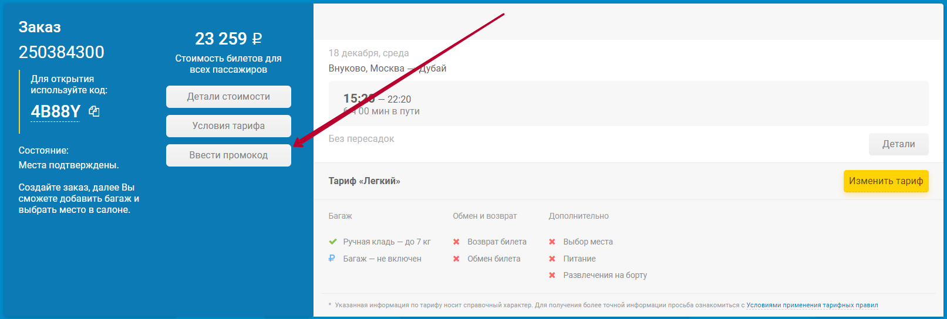Screen dimensions: 947x319
Task: Expand flight Детали on the right
Action: coord(898,144)
